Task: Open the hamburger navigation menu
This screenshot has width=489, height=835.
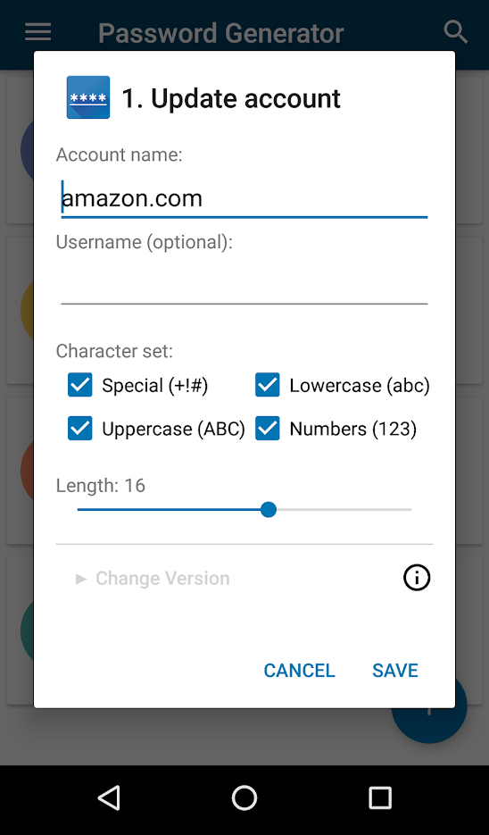Action: click(x=37, y=32)
